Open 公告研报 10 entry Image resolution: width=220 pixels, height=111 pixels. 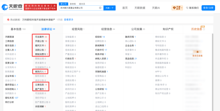coord(101,89)
